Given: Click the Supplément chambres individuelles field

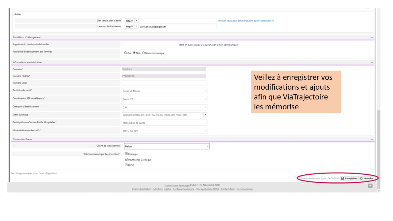Looking at the screenshot, I should 150,45.
